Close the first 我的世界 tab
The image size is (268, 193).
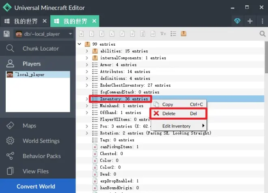click(x=45, y=21)
